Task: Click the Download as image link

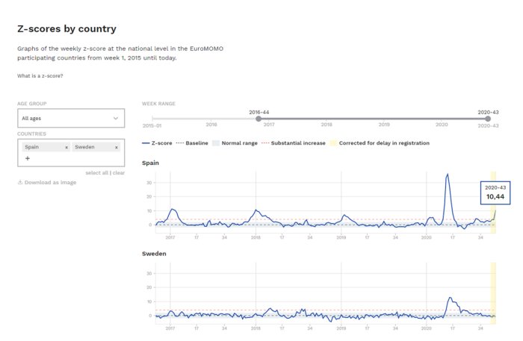Action: [x=50, y=183]
